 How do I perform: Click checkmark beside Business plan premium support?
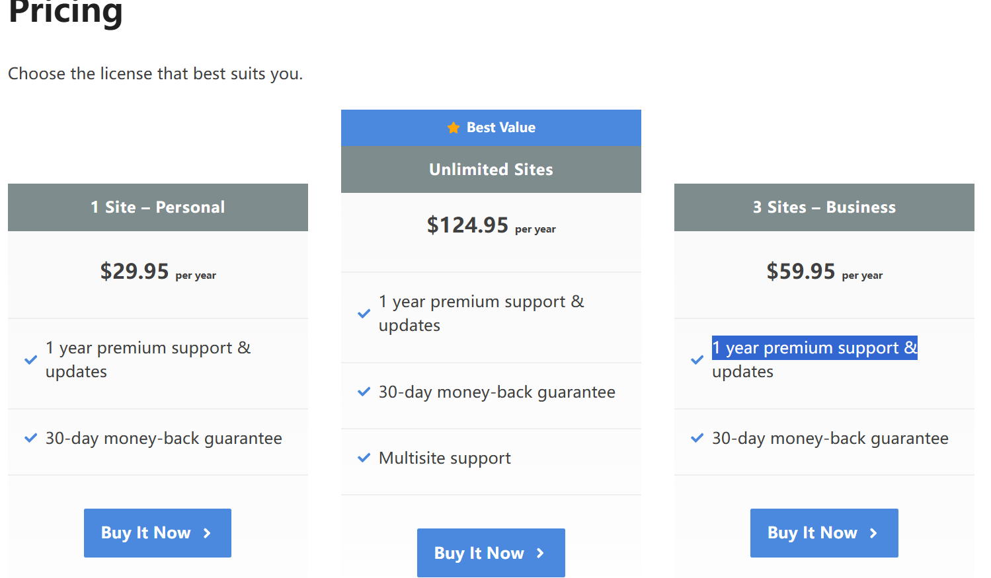(x=697, y=360)
